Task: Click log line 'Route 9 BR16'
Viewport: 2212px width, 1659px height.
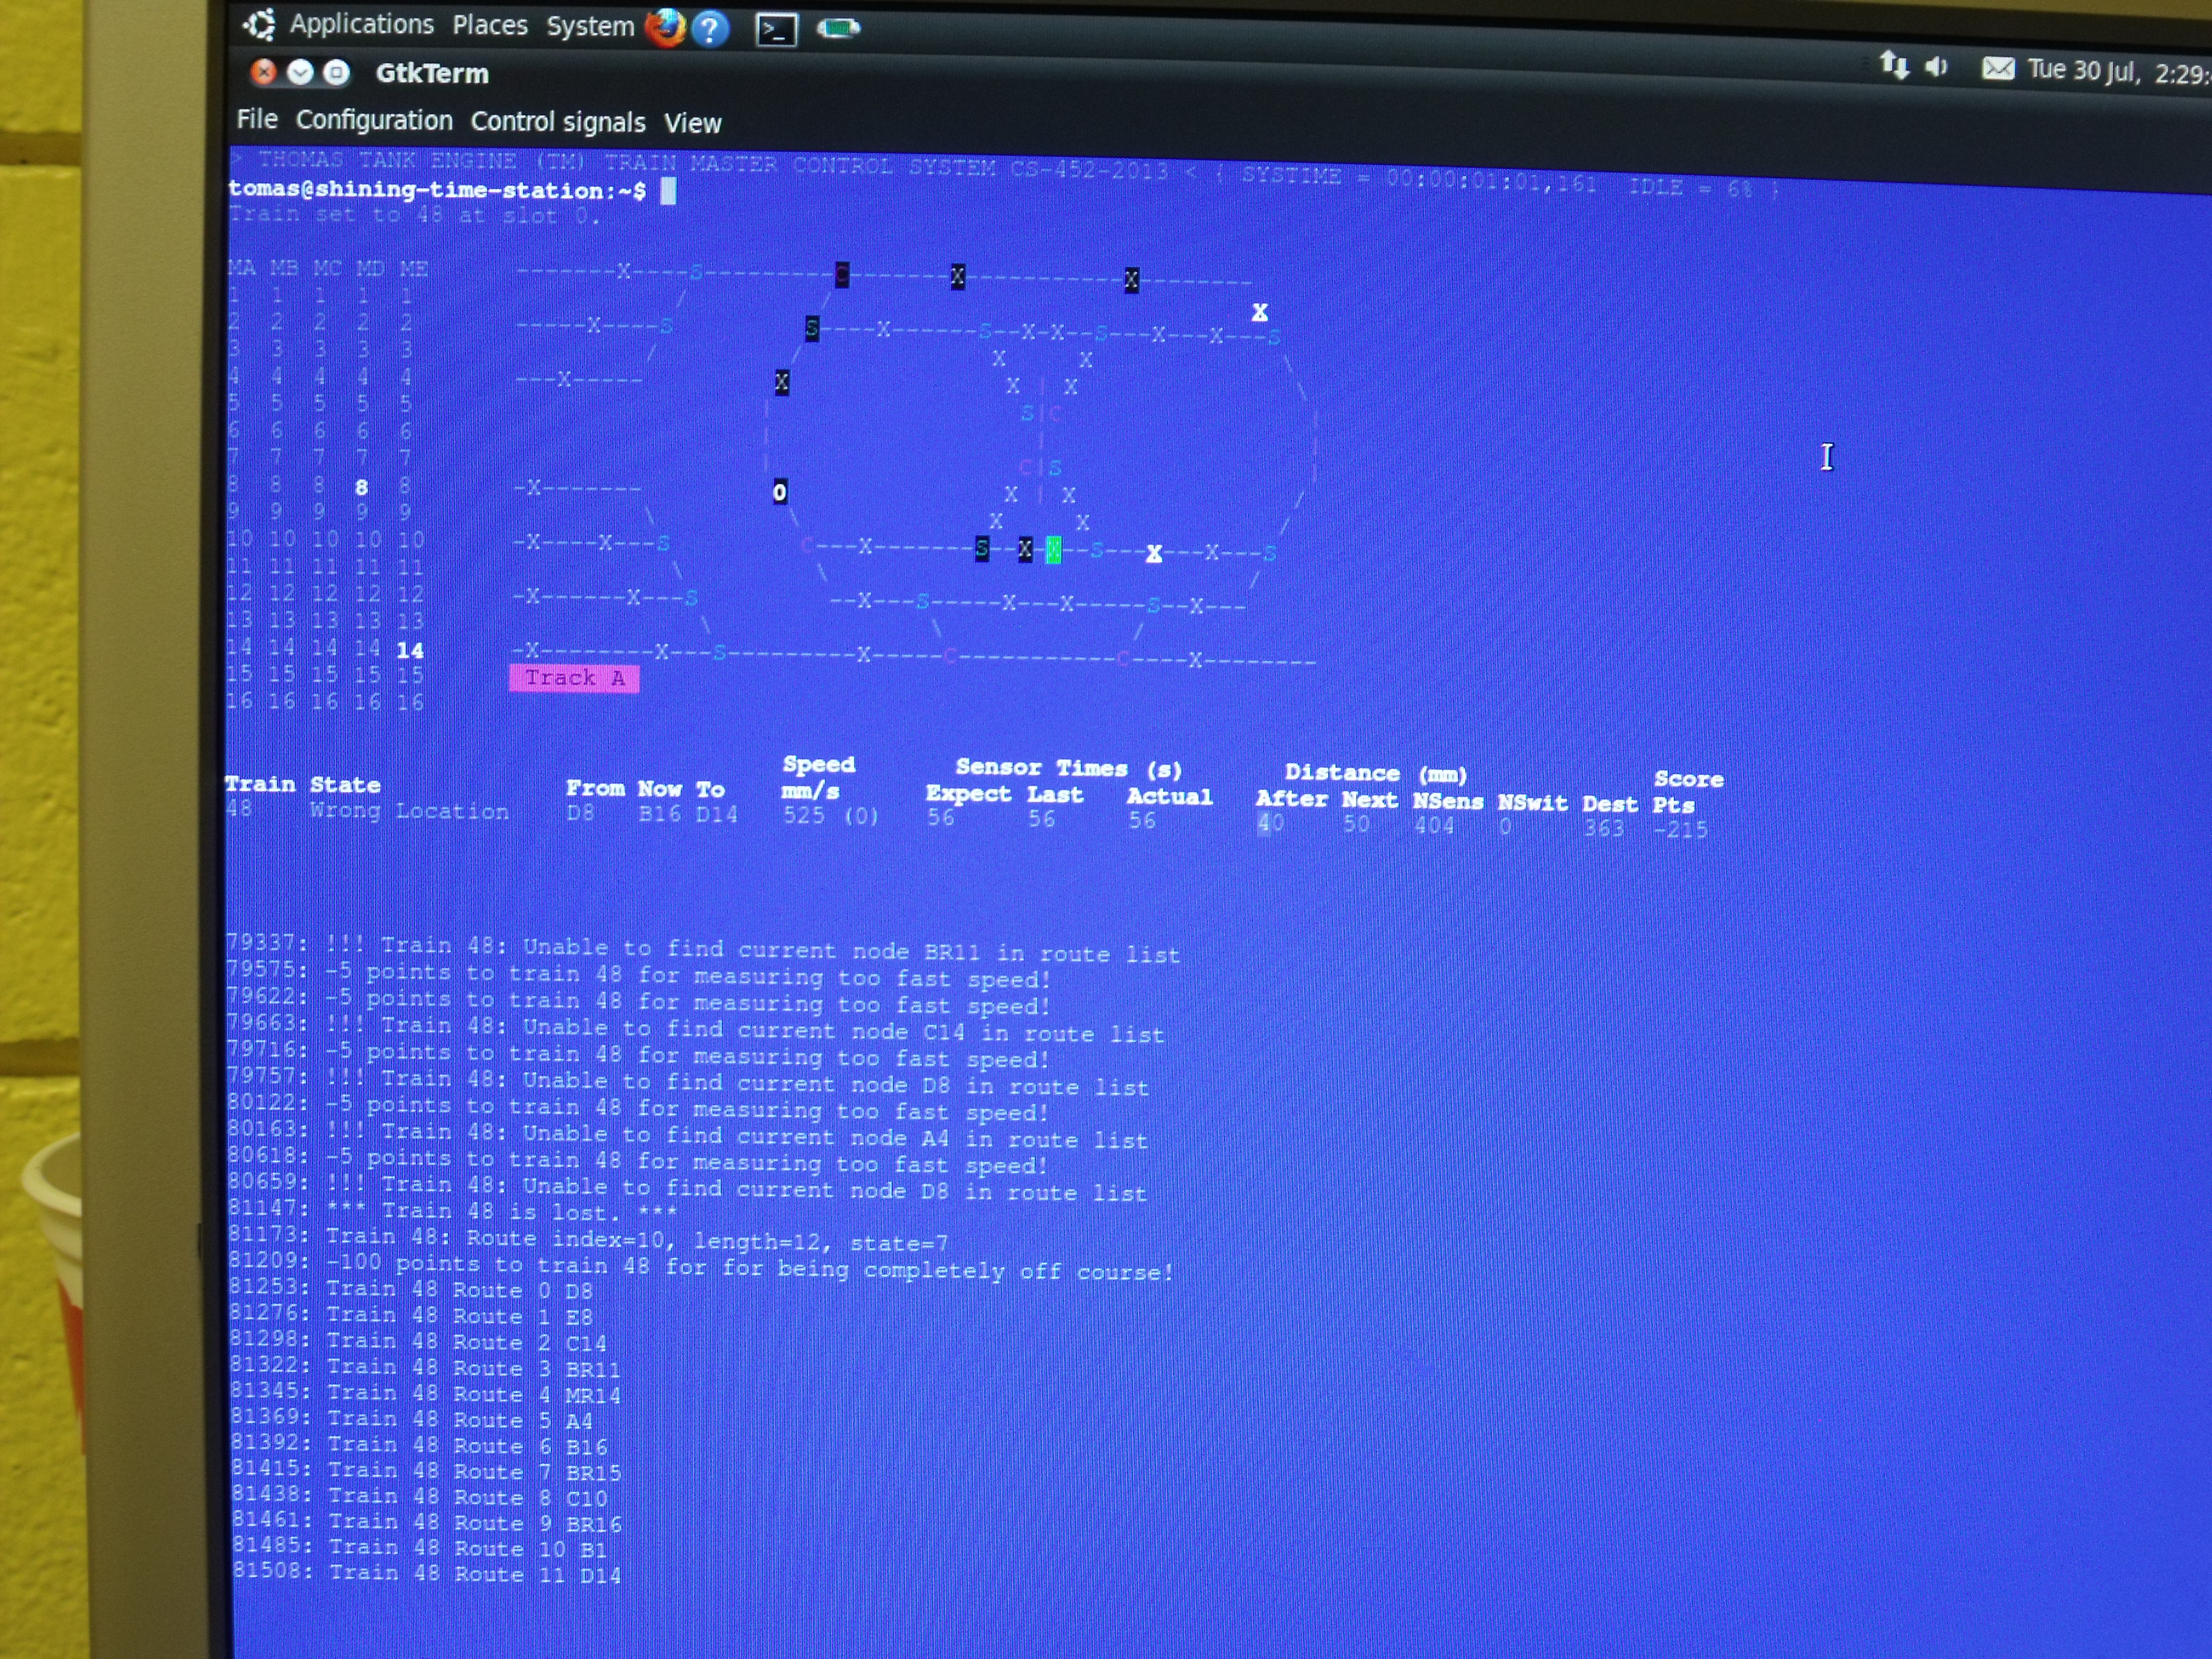Action: coord(427,1523)
